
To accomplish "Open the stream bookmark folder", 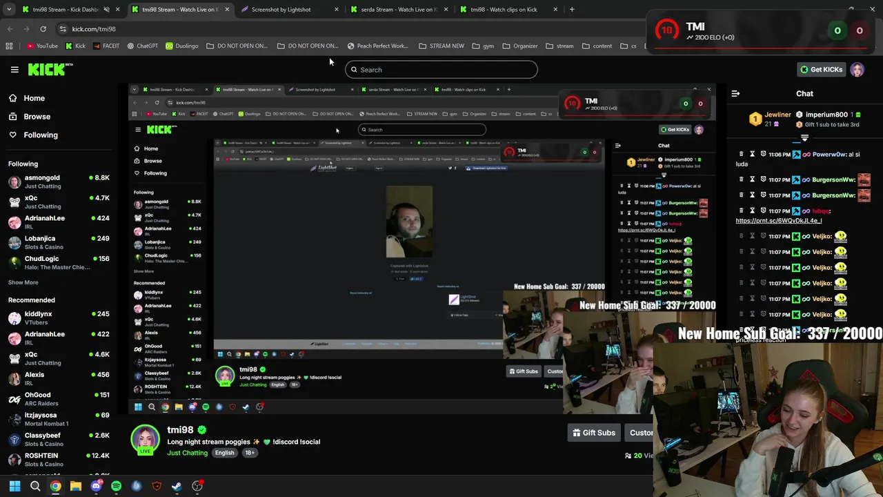I will pyautogui.click(x=559, y=46).
